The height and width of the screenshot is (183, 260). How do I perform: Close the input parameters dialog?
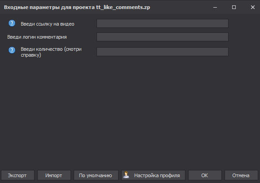point(253,7)
